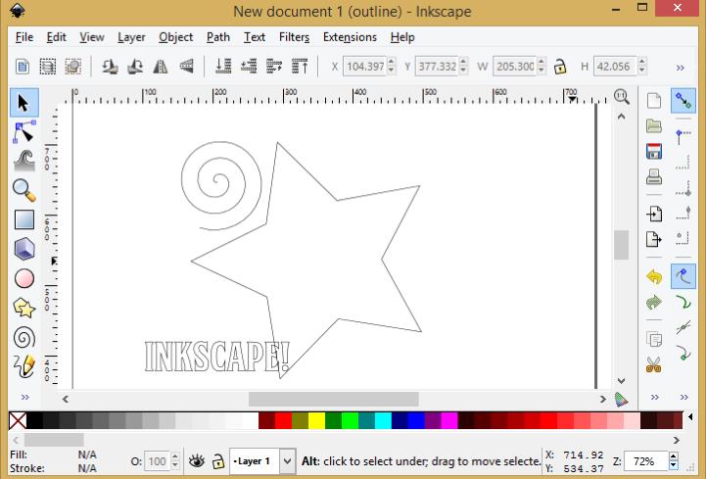Click Select all objects icon

click(x=23, y=67)
